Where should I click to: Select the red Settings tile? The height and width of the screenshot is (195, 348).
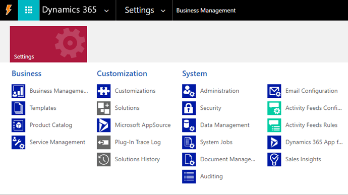(48, 44)
